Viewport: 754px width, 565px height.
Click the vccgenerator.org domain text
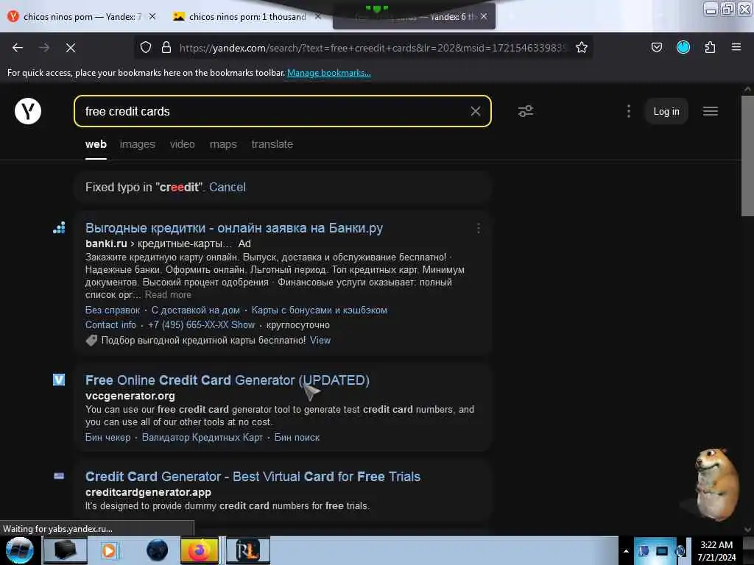click(x=130, y=395)
